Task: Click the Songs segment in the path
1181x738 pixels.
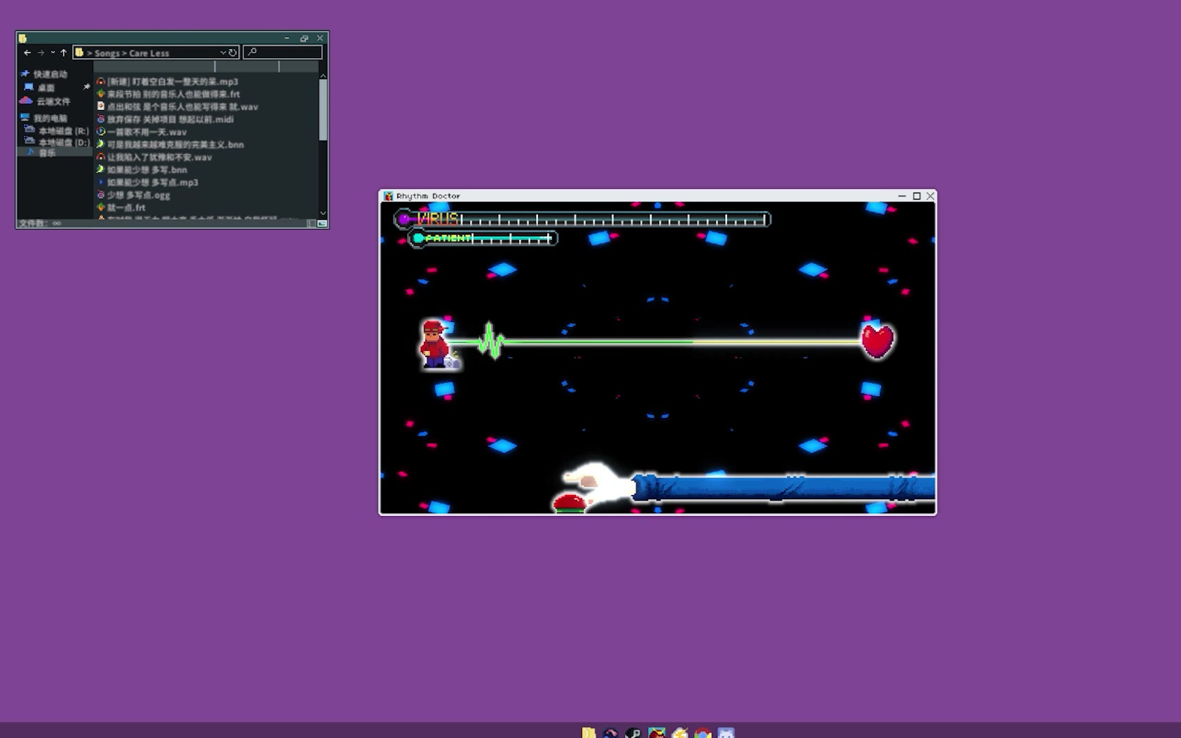Action: [x=107, y=53]
